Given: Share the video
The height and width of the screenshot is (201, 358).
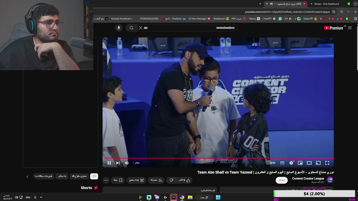Looking at the screenshot, I should [156, 180].
